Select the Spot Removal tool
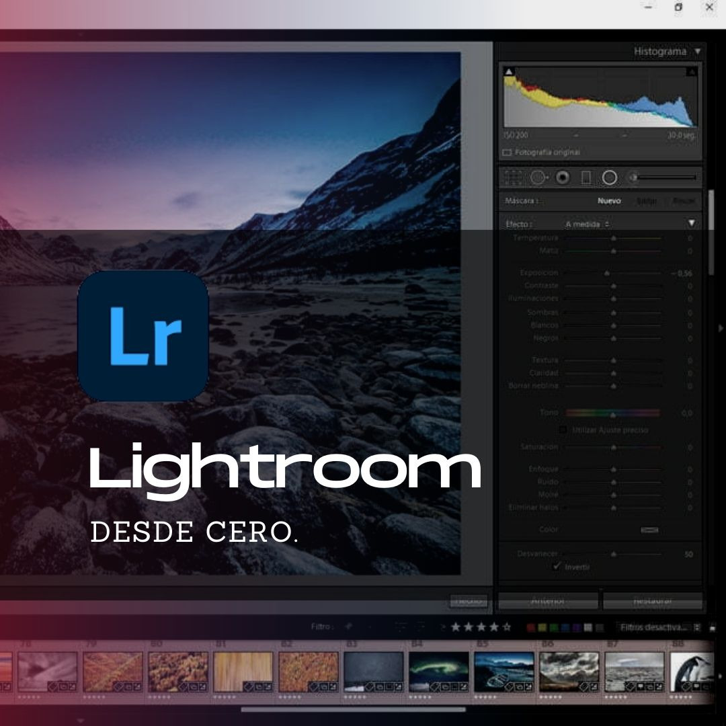 point(538,177)
